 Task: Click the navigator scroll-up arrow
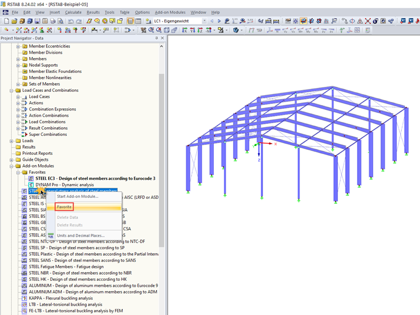(161, 46)
